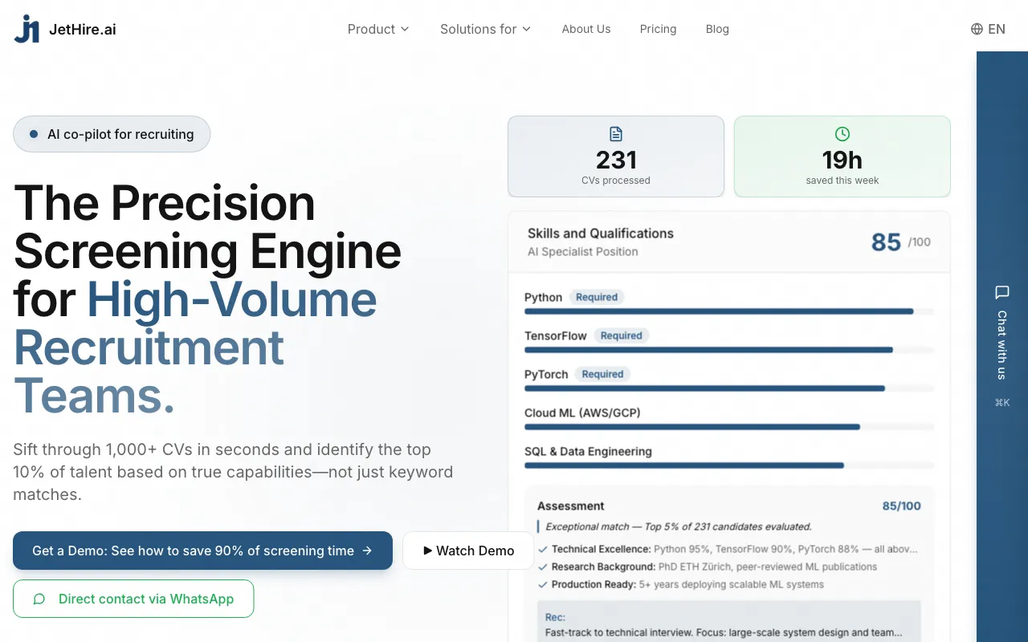Click the Python skill progress bar

tap(729, 311)
